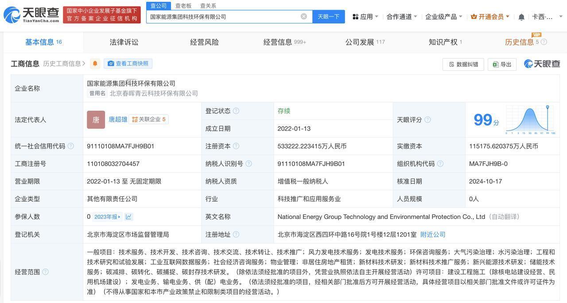Viewport: 567px width, 303px height.
Task: Open trend chart icon beside 2023年报
Action: click(128, 217)
